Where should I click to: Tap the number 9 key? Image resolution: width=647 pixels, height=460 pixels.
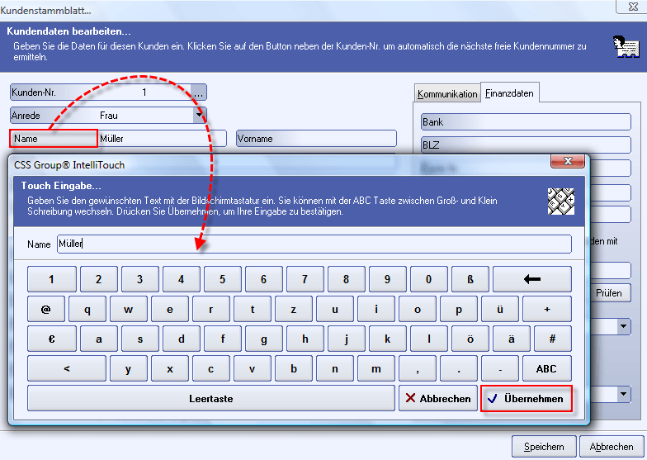388,279
